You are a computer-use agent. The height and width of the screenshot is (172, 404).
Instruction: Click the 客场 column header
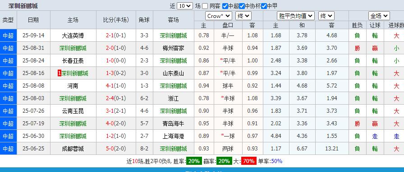(174, 20)
